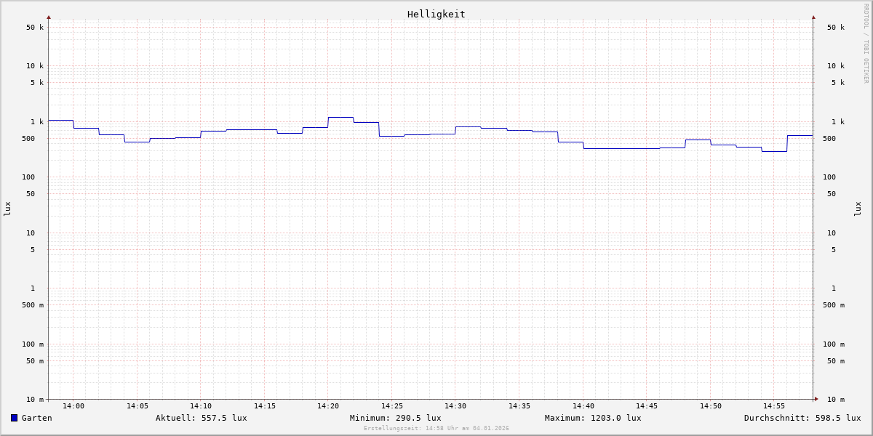Click the right vertical lux axis title
This screenshot has width=873, height=436.
(858, 209)
